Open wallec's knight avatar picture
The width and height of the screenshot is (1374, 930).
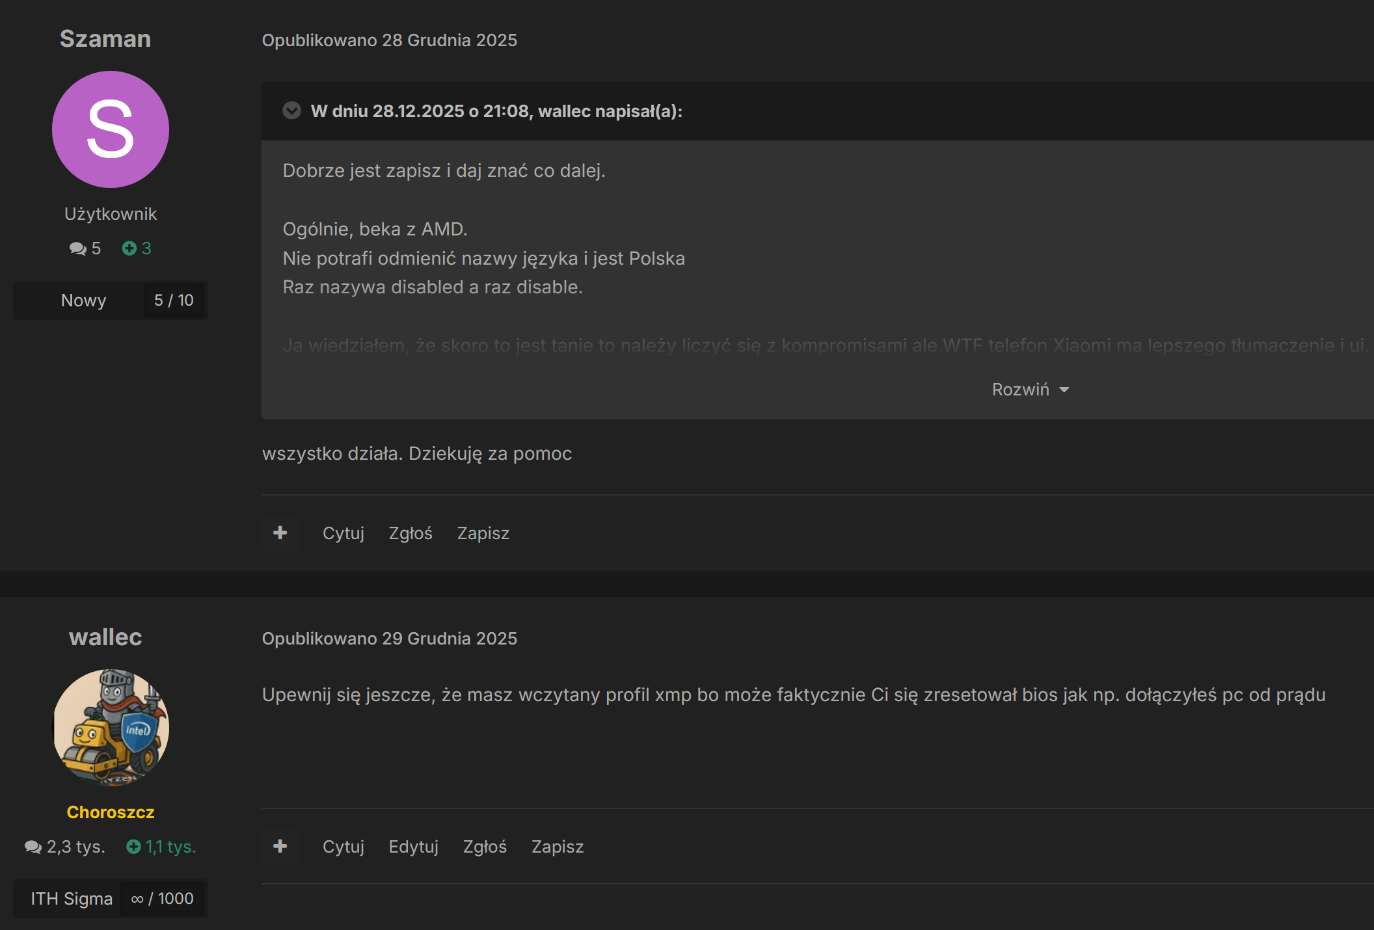111,727
